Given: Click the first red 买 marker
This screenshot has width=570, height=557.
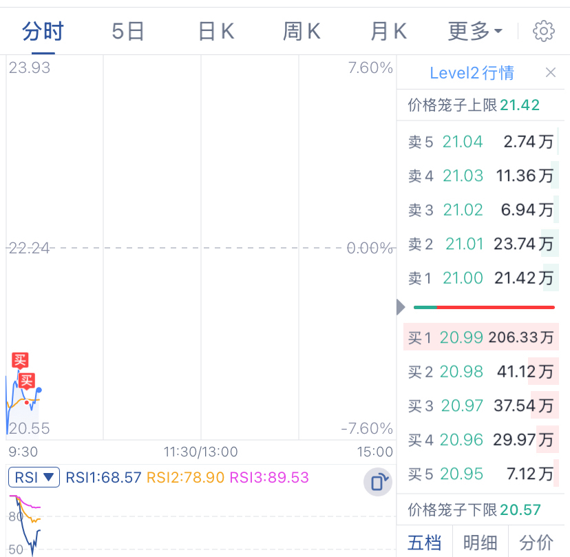Looking at the screenshot, I should (x=20, y=360).
